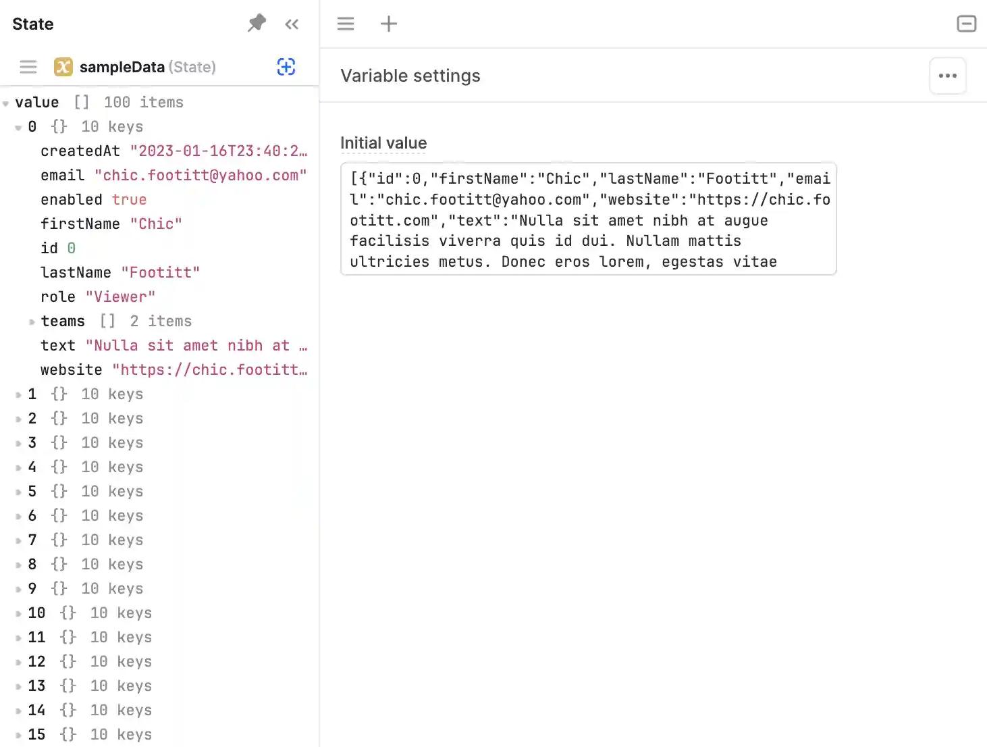The height and width of the screenshot is (747, 987).
Task: Open the top toolbar hamburger menu
Action: [x=346, y=24]
